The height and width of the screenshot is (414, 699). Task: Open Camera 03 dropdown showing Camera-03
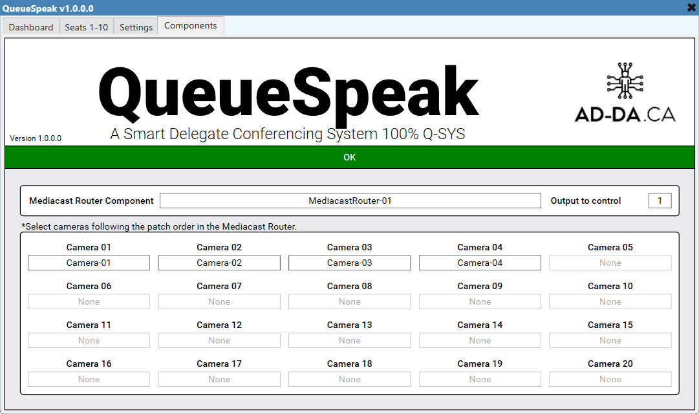[349, 263]
